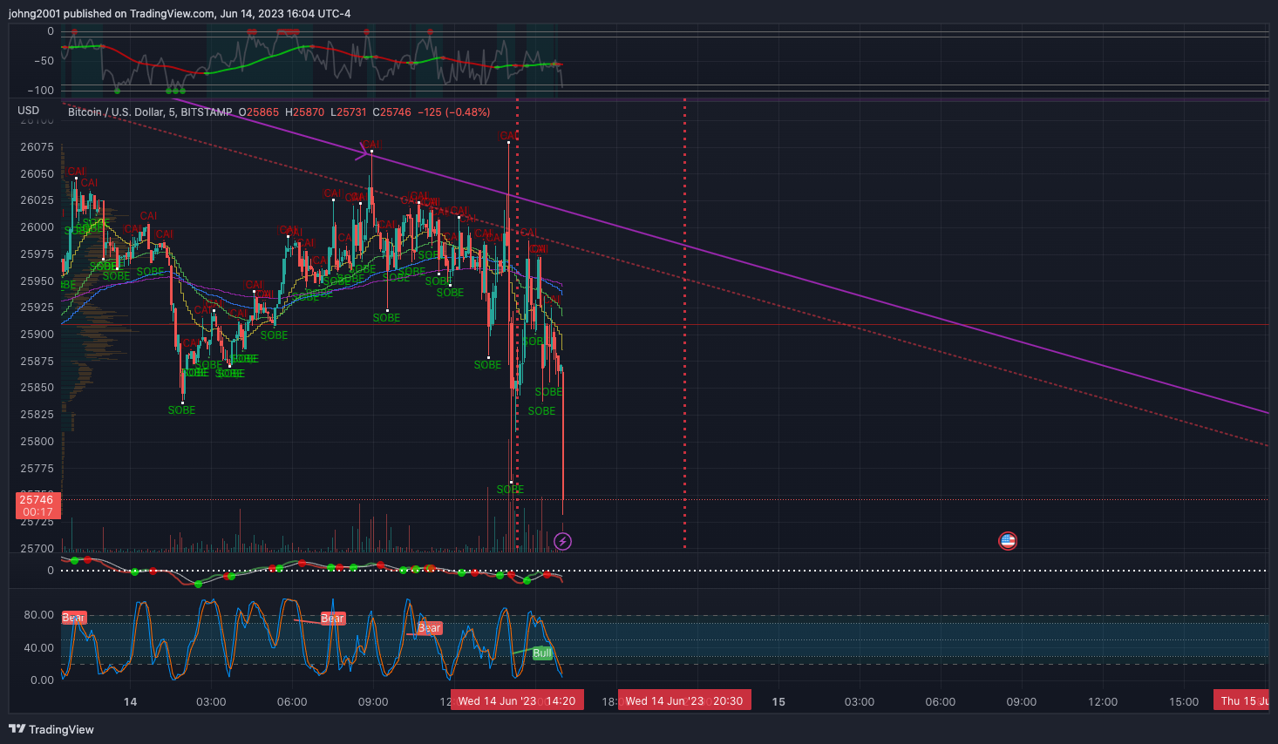Click the 14 day label on time axis
Screen dimensions: 1278x744
click(x=130, y=701)
